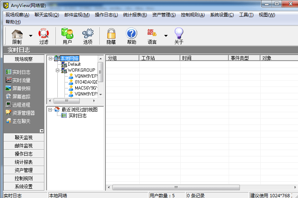This screenshot has width=298, height=198.
Task: Click the 对象 column header
Action: click(279, 58)
